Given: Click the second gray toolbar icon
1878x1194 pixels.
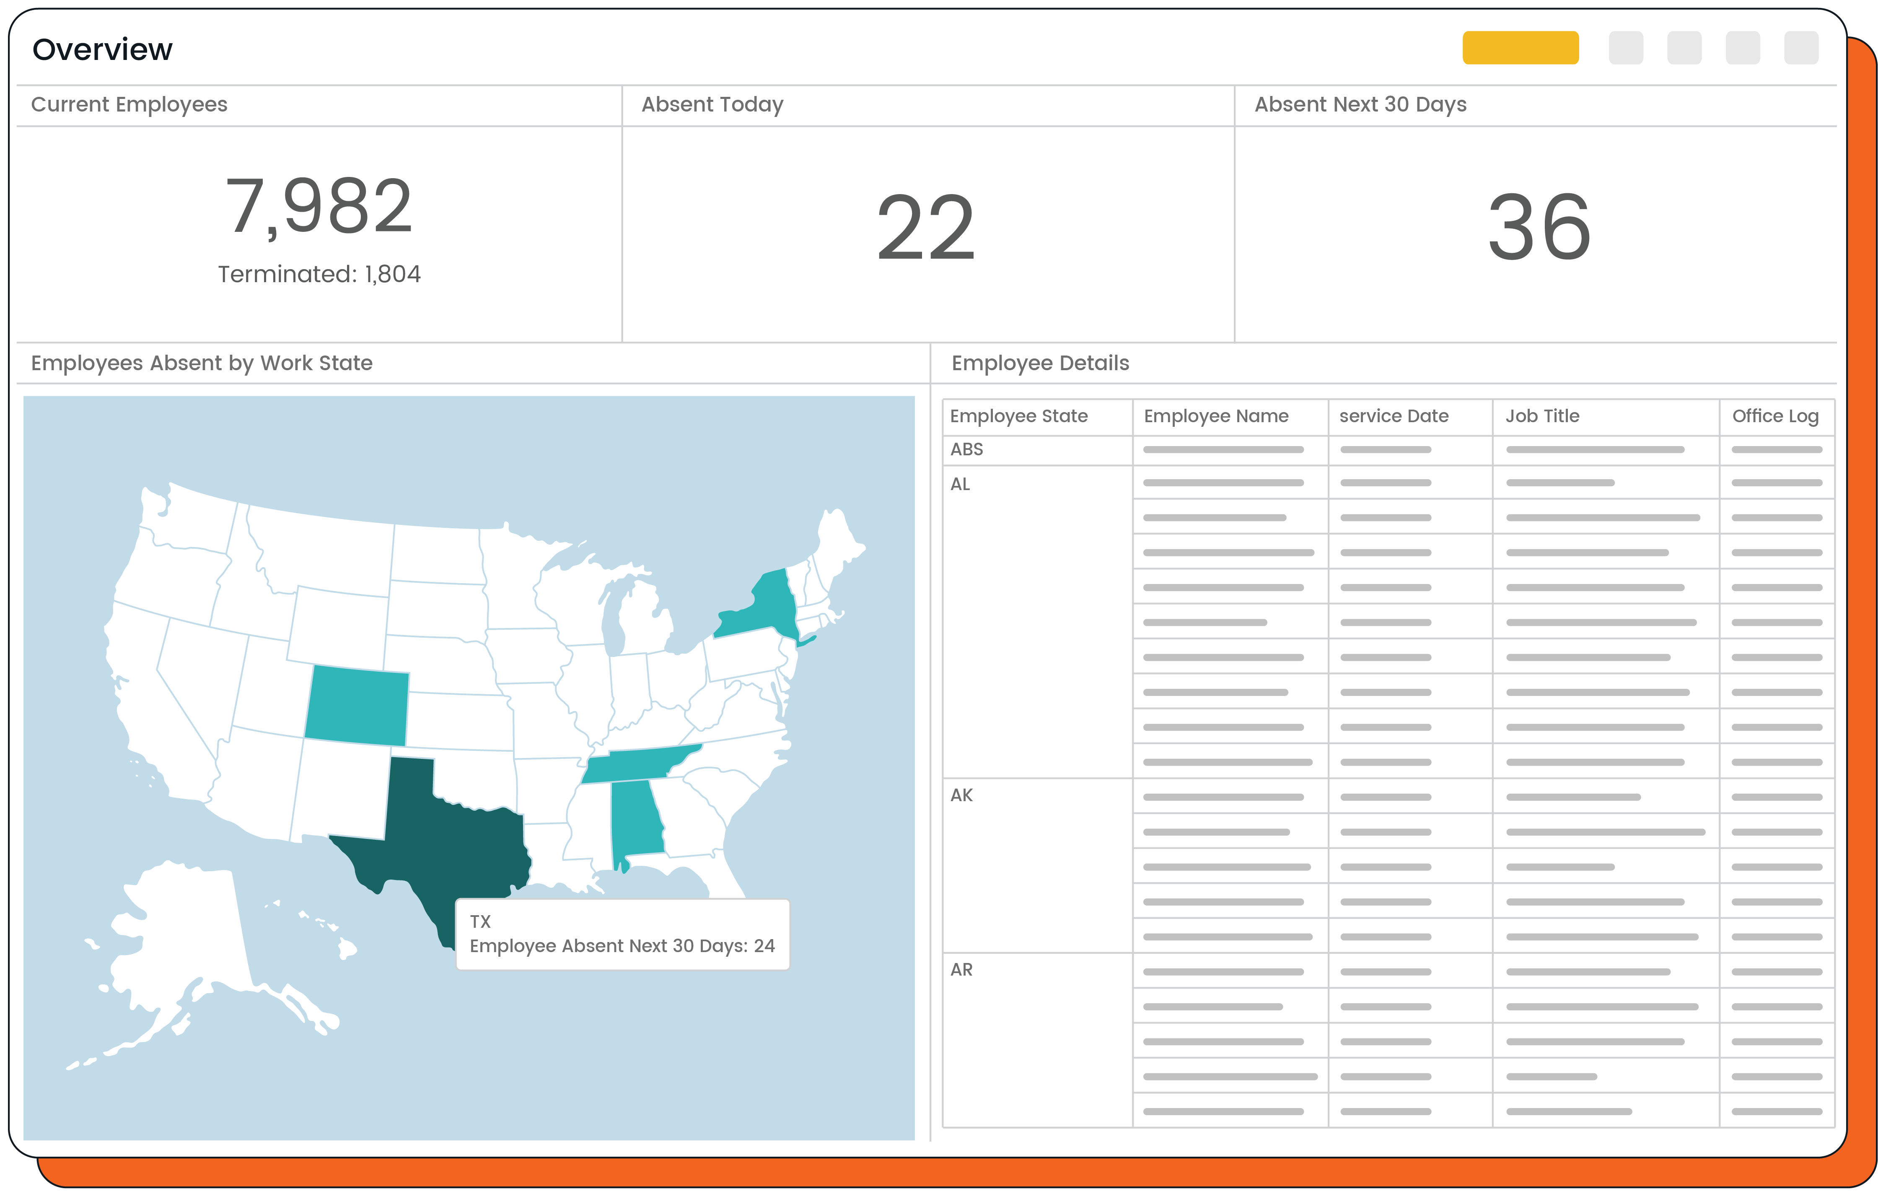Looking at the screenshot, I should (x=1685, y=48).
